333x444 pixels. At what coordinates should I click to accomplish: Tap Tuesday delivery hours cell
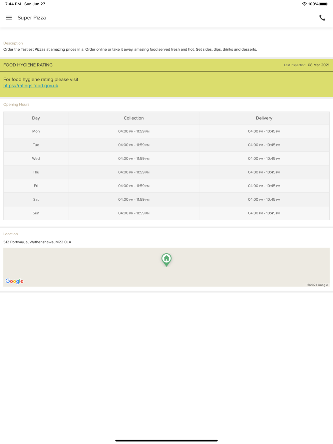264,145
